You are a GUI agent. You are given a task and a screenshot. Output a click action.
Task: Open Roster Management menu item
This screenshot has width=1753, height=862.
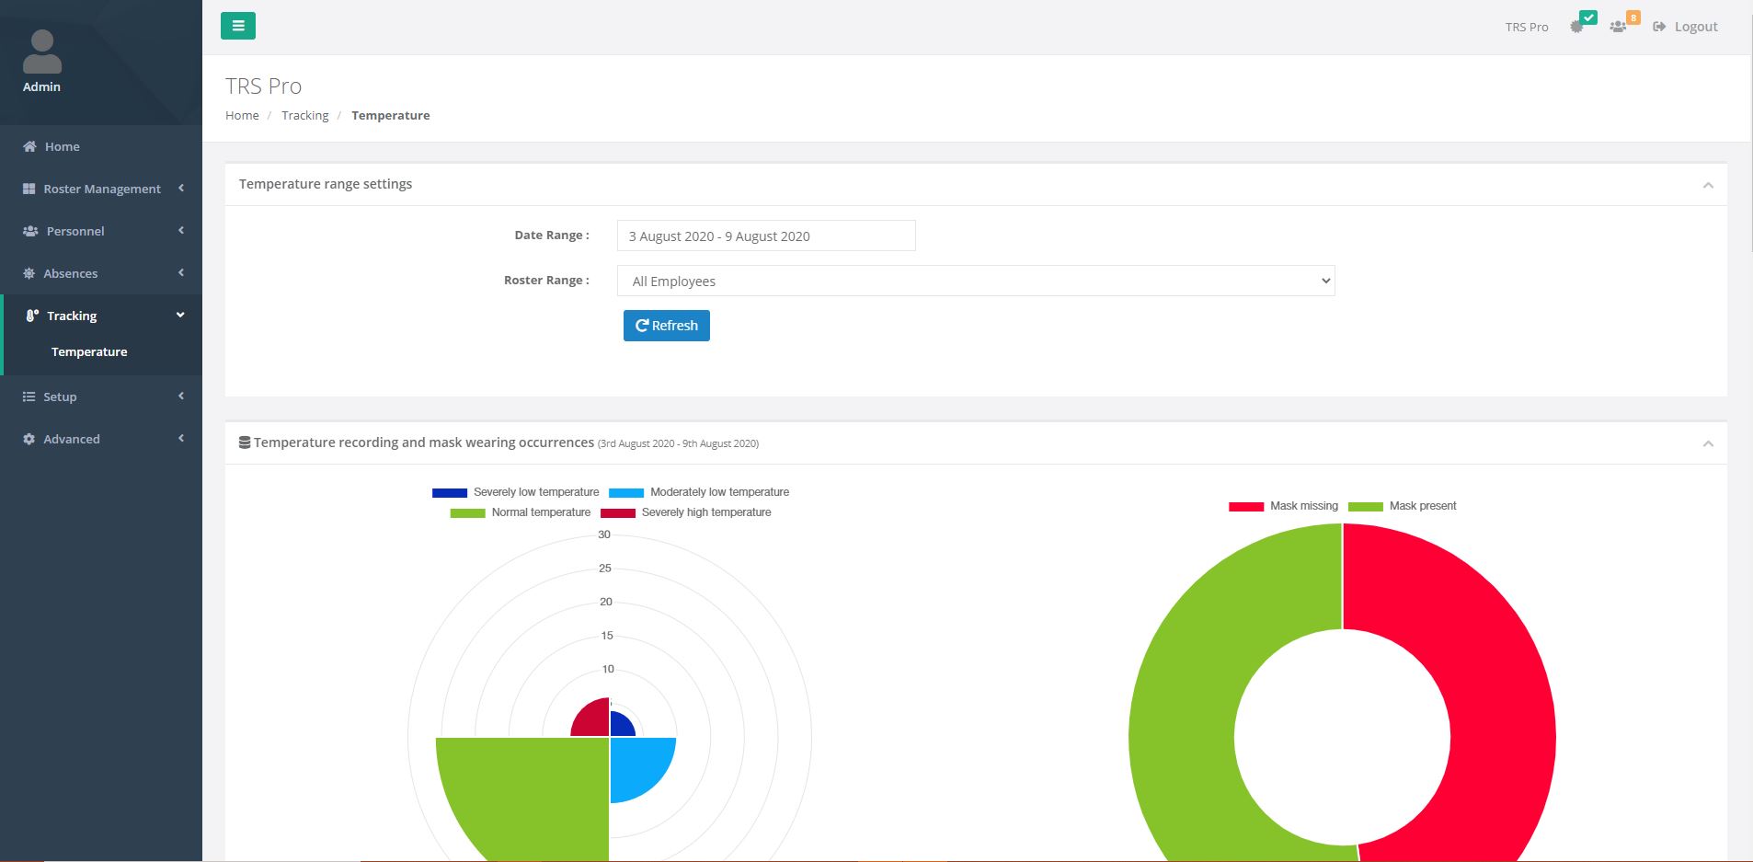101,189
